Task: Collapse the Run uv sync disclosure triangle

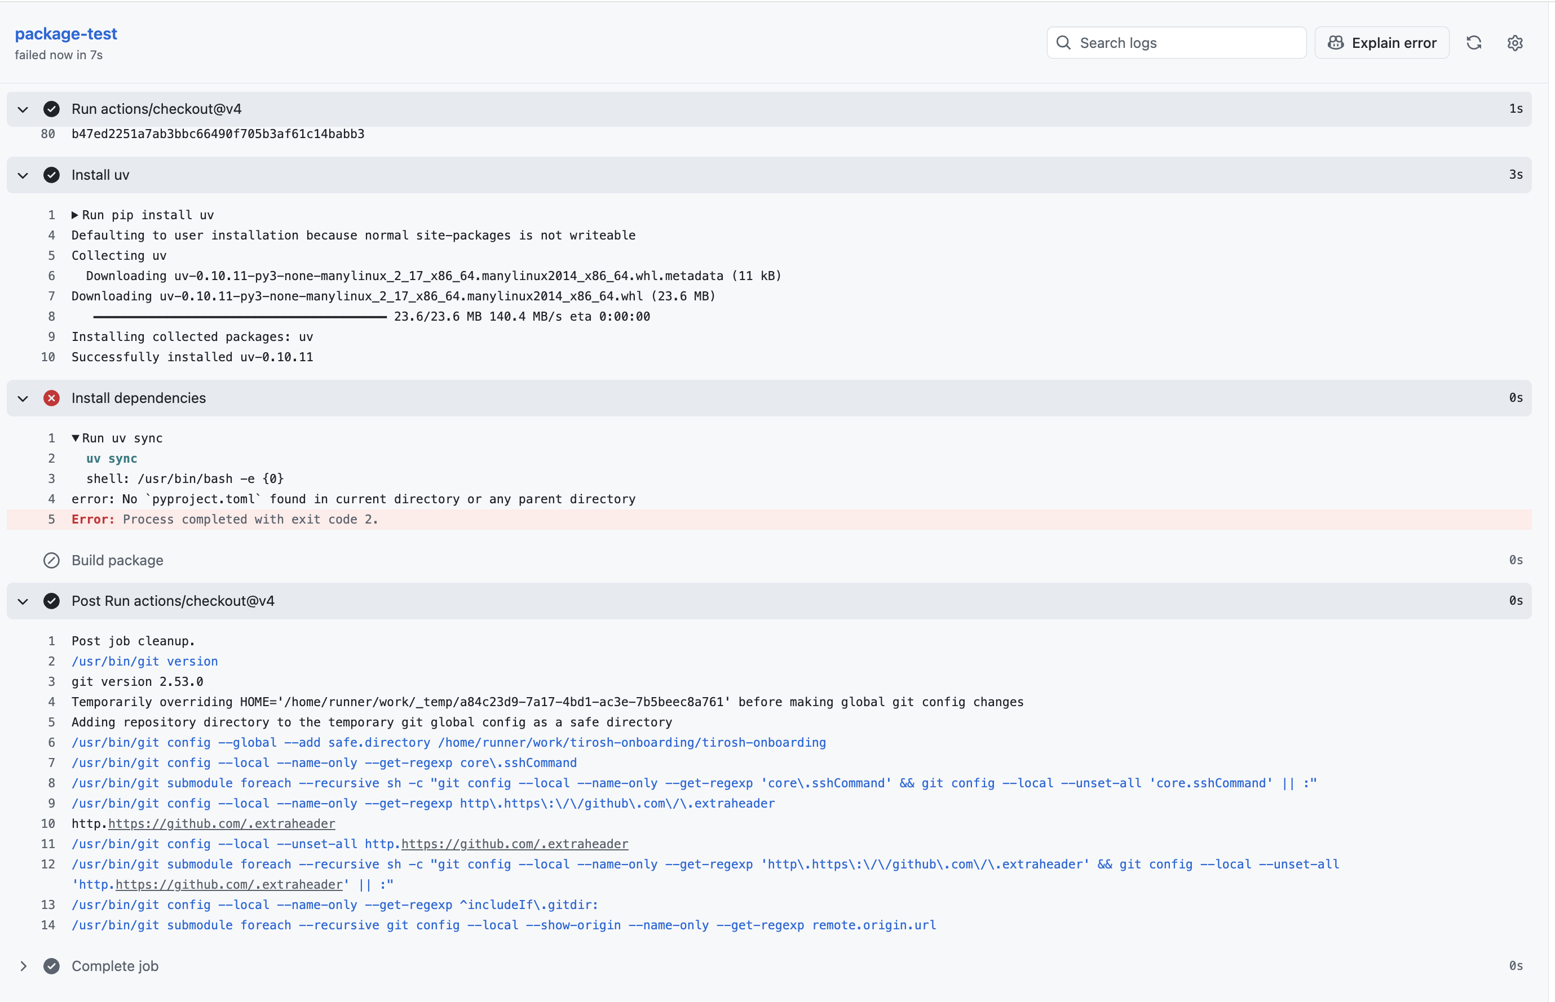Action: (x=76, y=438)
